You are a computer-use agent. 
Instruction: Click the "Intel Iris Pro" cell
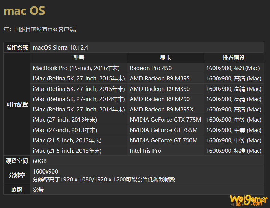pos(165,151)
